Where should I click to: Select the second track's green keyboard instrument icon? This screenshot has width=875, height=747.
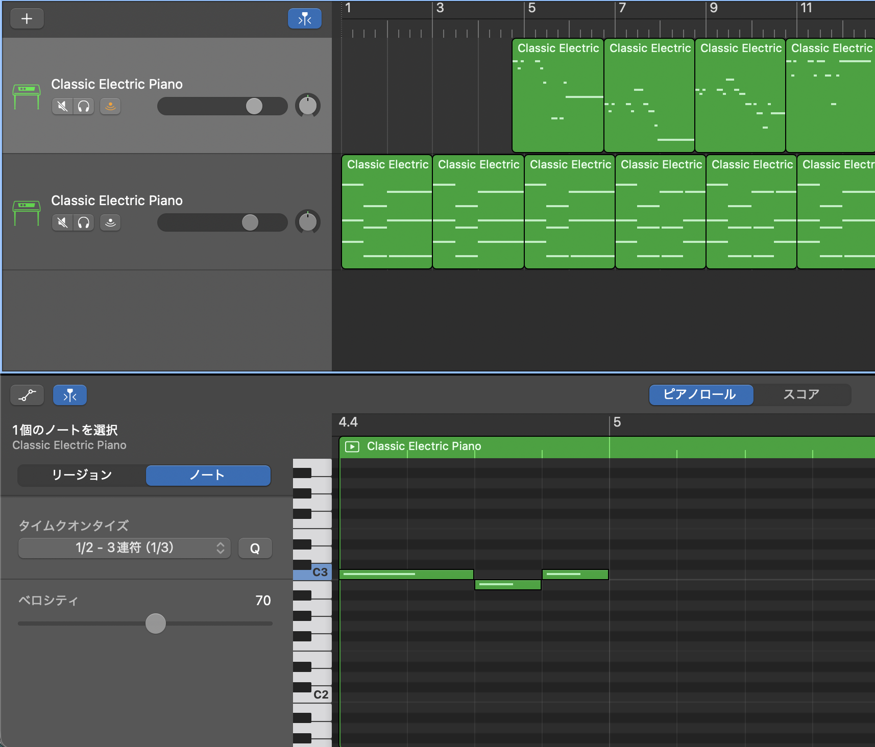coord(27,212)
